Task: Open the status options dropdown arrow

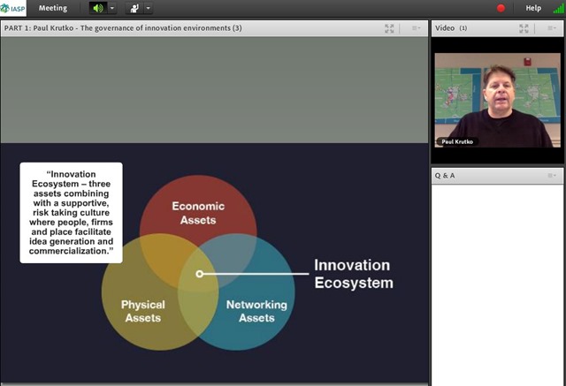Action: [149, 8]
